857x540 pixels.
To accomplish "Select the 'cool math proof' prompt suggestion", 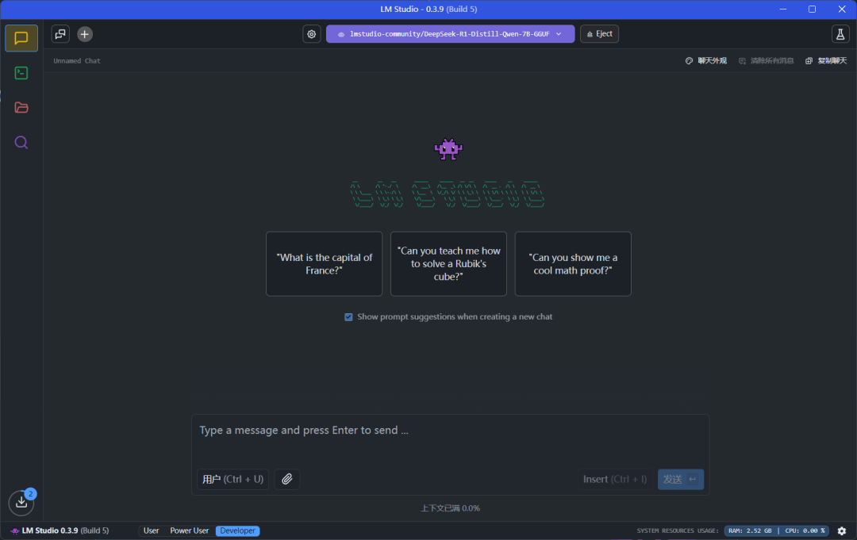I will (x=573, y=264).
